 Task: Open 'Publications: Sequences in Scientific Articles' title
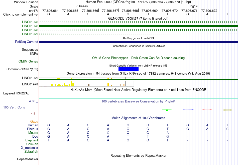click(138, 46)
